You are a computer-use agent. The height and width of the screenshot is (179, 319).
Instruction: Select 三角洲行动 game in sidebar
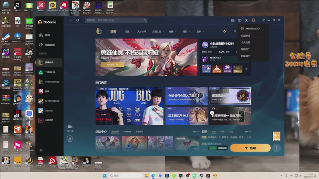49,72
